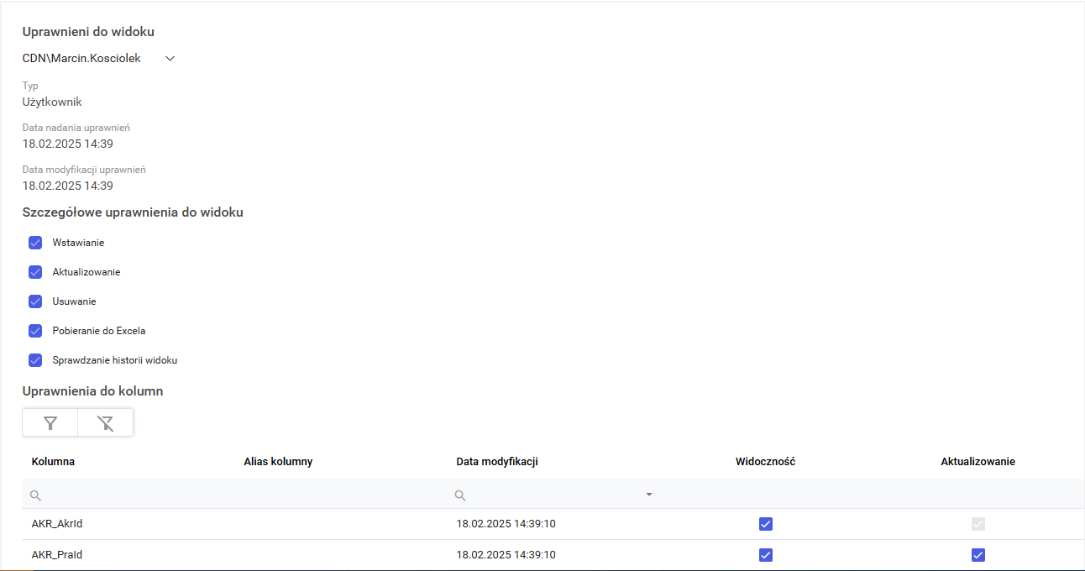Click the Usuwanie label text
The width and height of the screenshot is (1085, 571).
pos(74,301)
